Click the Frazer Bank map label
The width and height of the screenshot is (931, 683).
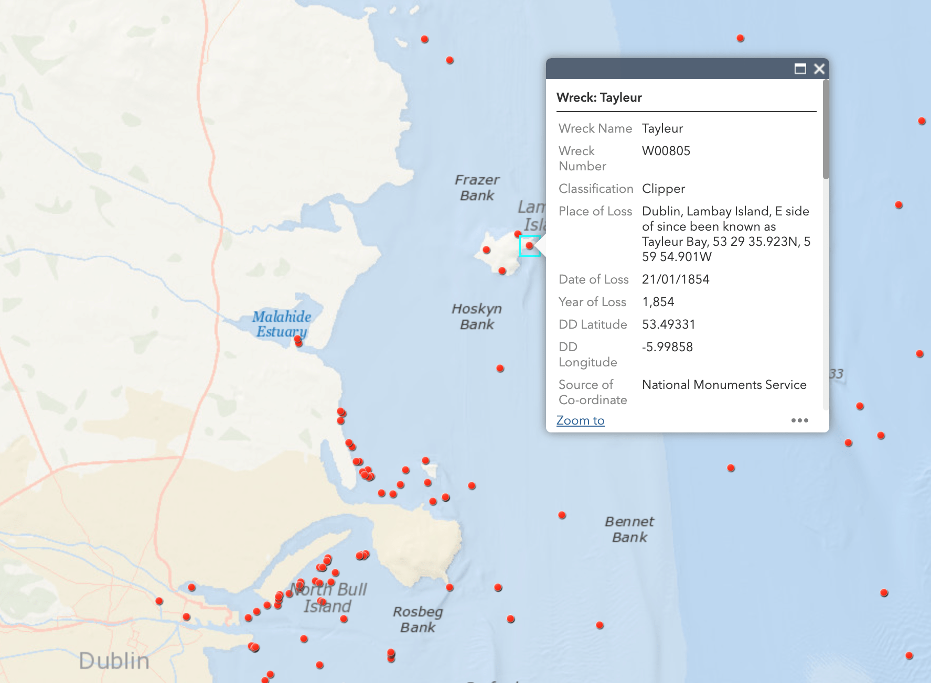[477, 188]
